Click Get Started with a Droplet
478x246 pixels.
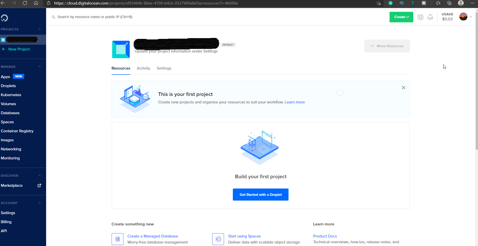coord(261,195)
